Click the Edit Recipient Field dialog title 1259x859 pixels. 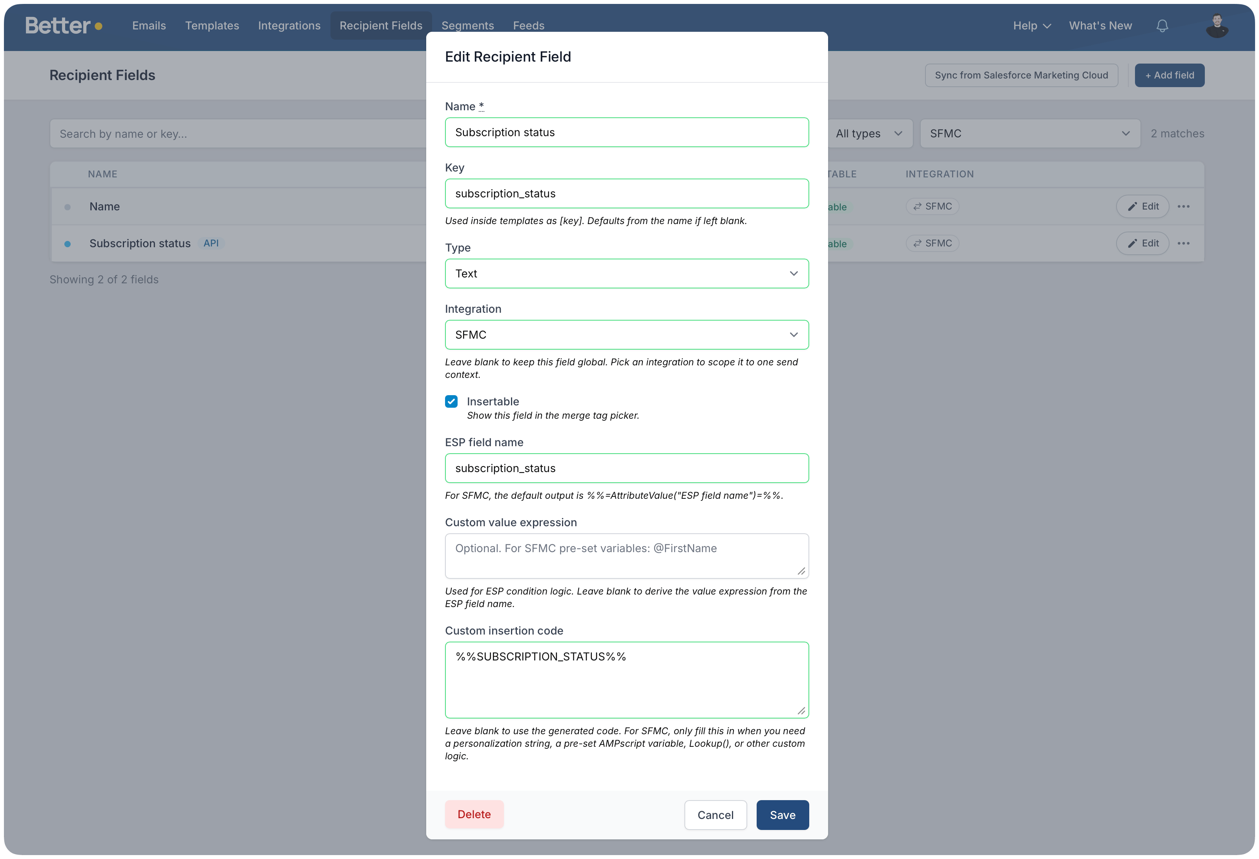click(x=507, y=57)
